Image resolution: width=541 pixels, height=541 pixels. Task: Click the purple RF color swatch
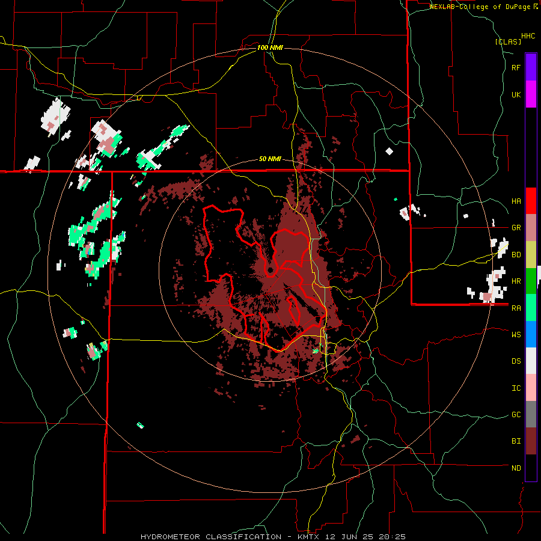pyautogui.click(x=531, y=67)
